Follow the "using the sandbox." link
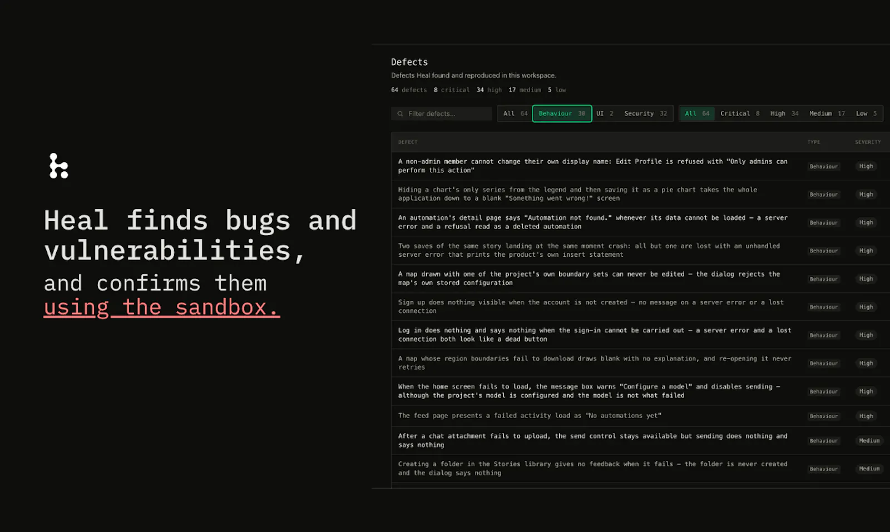The image size is (890, 532). [x=162, y=307]
